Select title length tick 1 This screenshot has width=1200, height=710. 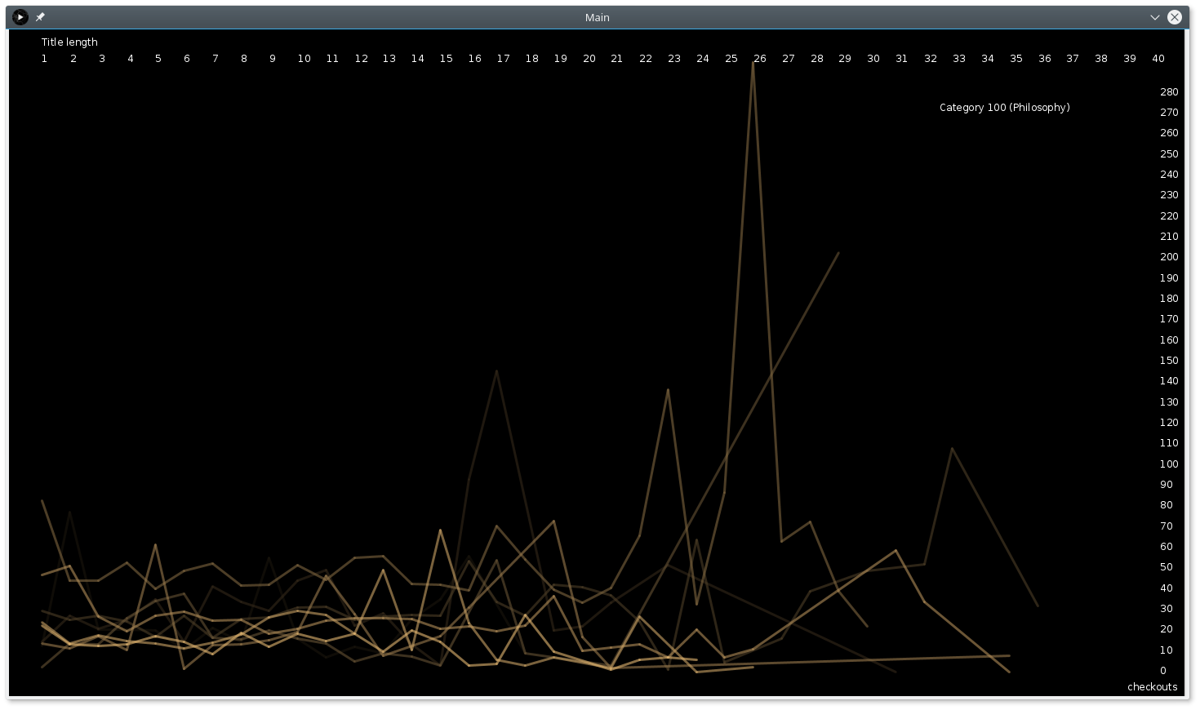44,59
